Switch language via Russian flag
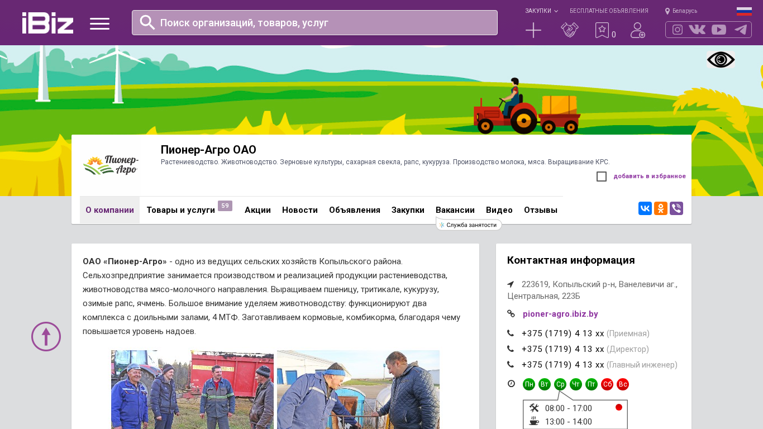The height and width of the screenshot is (429, 763). 744,11
